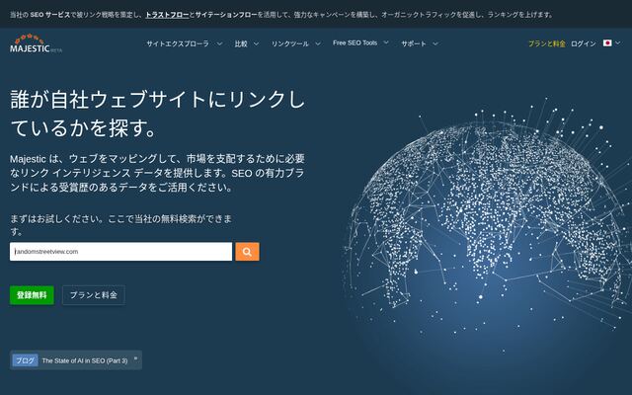The height and width of the screenshot is (395, 632).
Task: Open the Free SEO Tools menu
Action: (355, 42)
